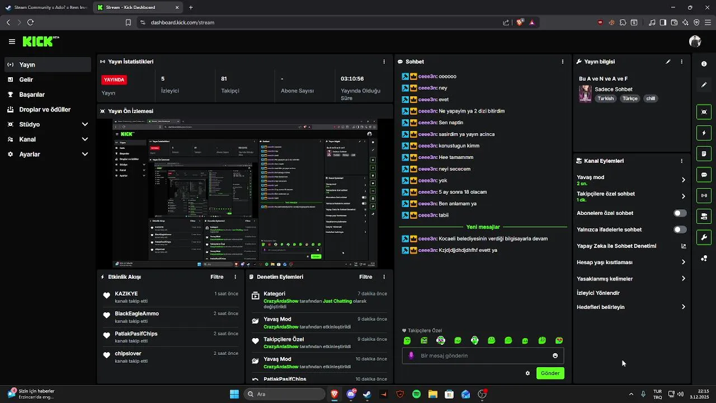The height and width of the screenshot is (403, 716).
Task: Toggle the wrench icon in right rail
Action: pyautogui.click(x=704, y=237)
